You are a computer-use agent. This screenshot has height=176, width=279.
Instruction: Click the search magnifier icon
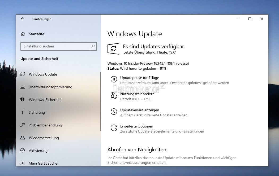(93, 46)
